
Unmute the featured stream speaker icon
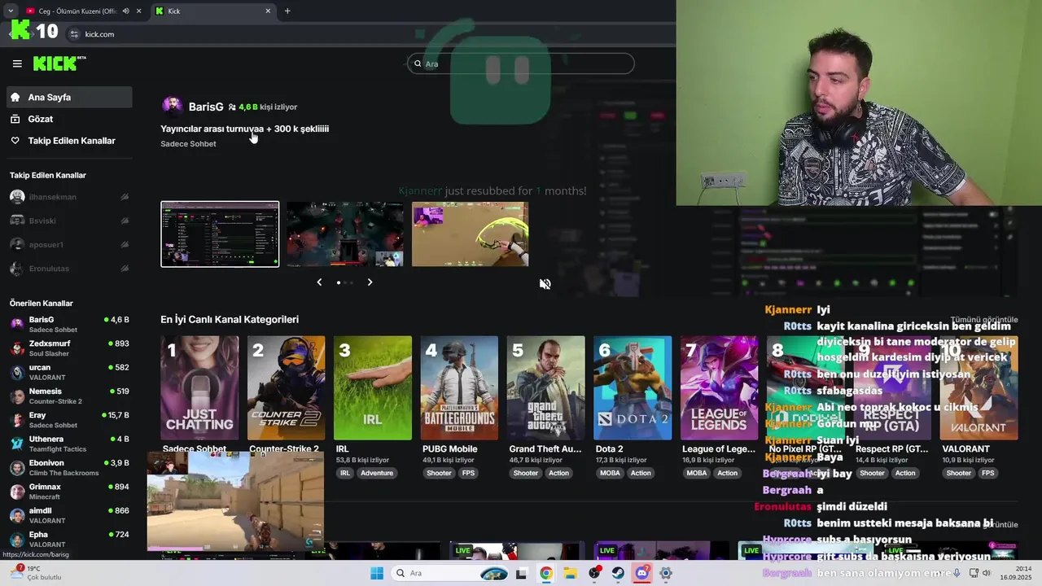(x=545, y=284)
